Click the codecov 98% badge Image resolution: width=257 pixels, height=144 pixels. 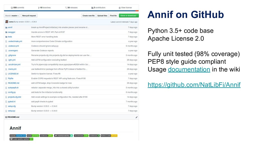point(46,136)
